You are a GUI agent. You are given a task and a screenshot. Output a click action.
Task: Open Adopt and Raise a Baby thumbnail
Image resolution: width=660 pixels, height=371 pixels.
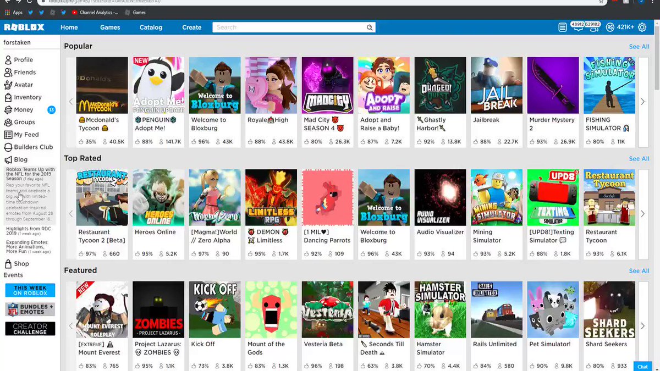[384, 85]
